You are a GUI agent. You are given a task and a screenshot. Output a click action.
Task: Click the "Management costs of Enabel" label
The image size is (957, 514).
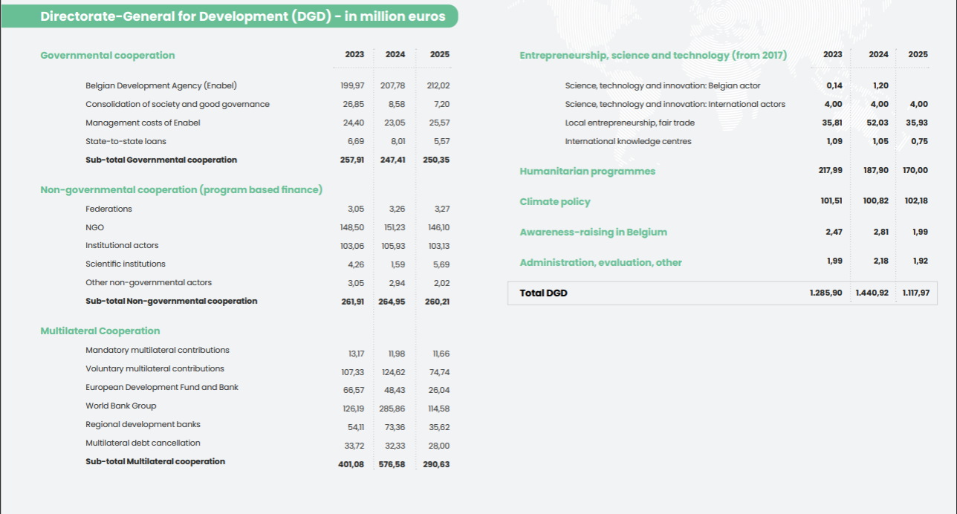(143, 123)
